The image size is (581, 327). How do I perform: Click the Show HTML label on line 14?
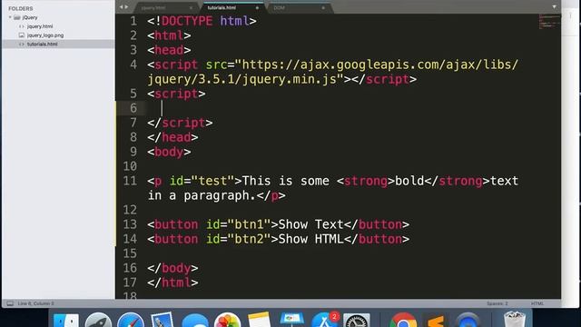click(310, 239)
